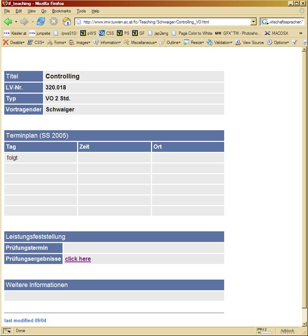
Task: Follow the 'click here' exam results link
Action: click(78, 259)
